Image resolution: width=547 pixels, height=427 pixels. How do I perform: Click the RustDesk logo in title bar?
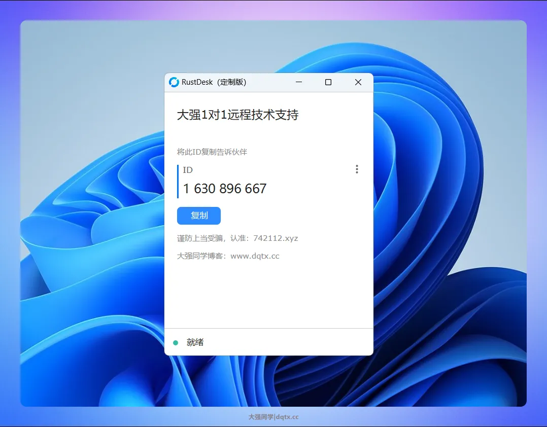point(174,82)
